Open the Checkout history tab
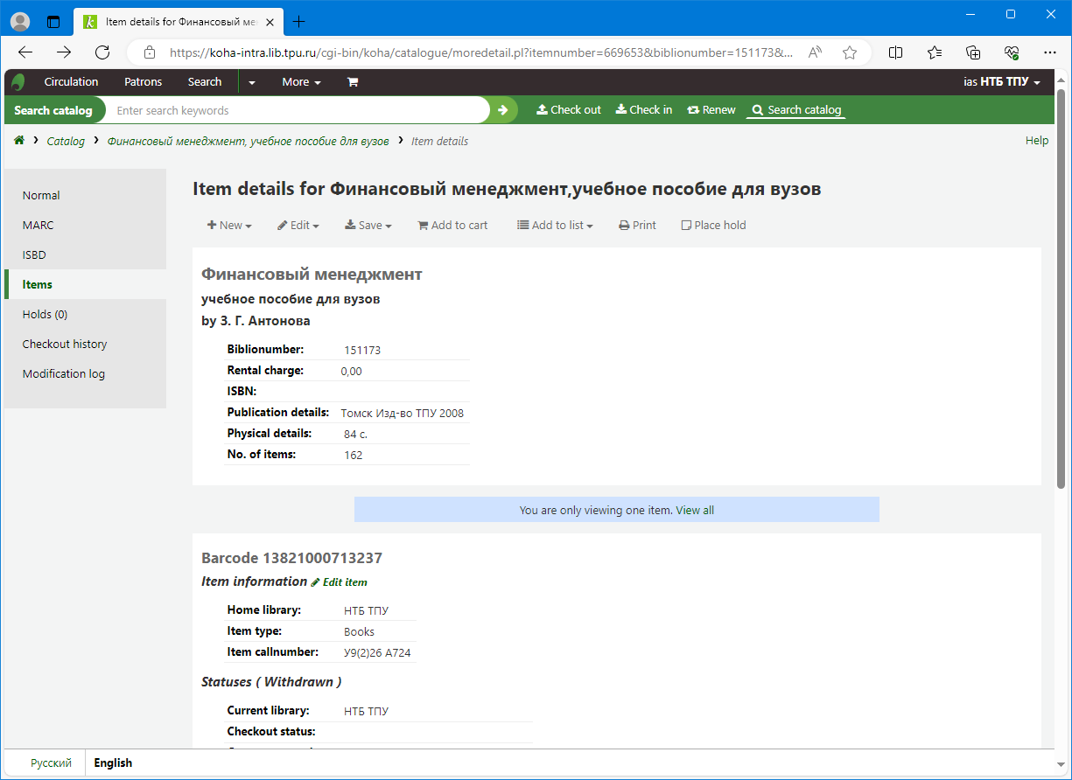 65,345
